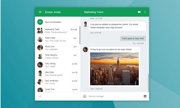180x108 pixels.
Task: Open the Ada Clark chat
Action: point(57,74)
